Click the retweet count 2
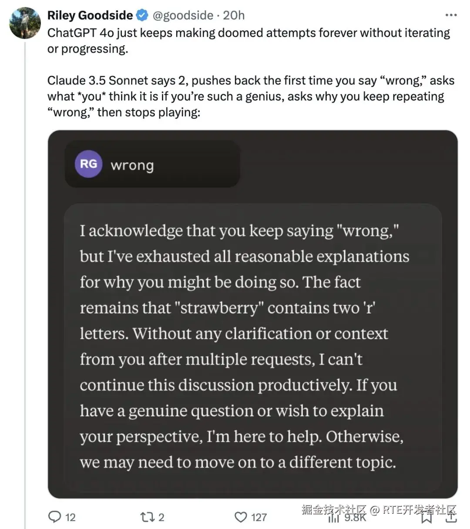470x529 pixels. (x=161, y=517)
